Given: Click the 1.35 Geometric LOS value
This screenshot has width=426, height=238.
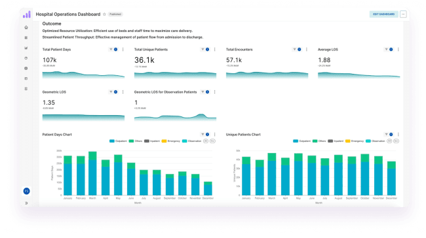Looking at the screenshot, I should click(x=48, y=103).
